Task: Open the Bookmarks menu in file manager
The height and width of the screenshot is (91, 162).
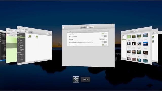Action: click(x=26, y=29)
